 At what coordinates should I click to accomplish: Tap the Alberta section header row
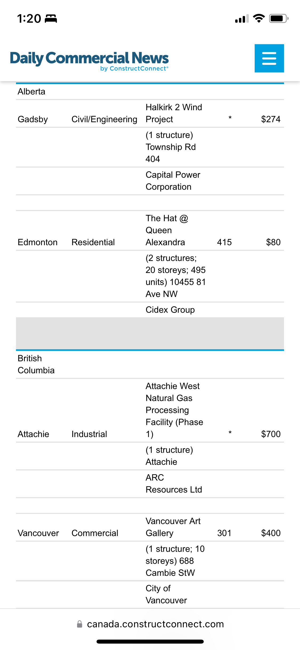point(31,92)
